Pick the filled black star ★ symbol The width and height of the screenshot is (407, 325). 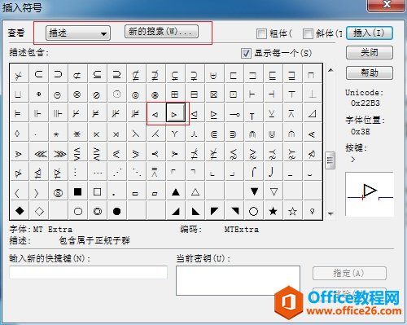(x=274, y=211)
